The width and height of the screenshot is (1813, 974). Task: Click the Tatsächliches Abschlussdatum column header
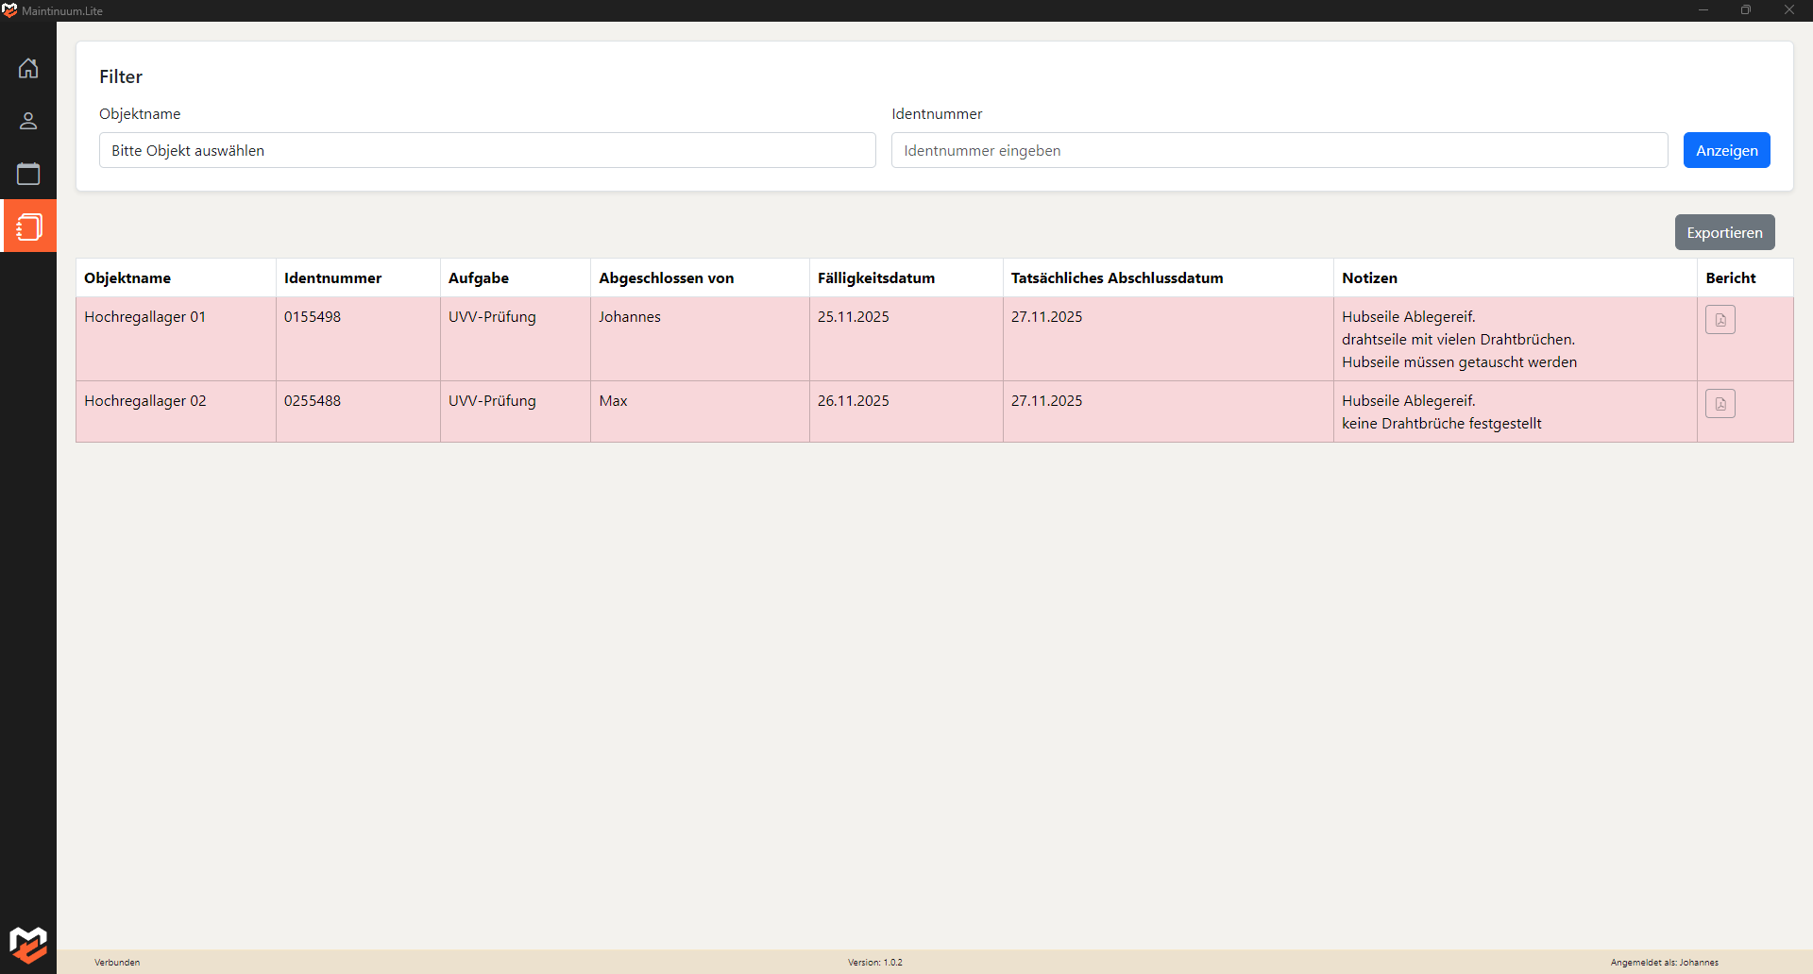pyautogui.click(x=1116, y=277)
